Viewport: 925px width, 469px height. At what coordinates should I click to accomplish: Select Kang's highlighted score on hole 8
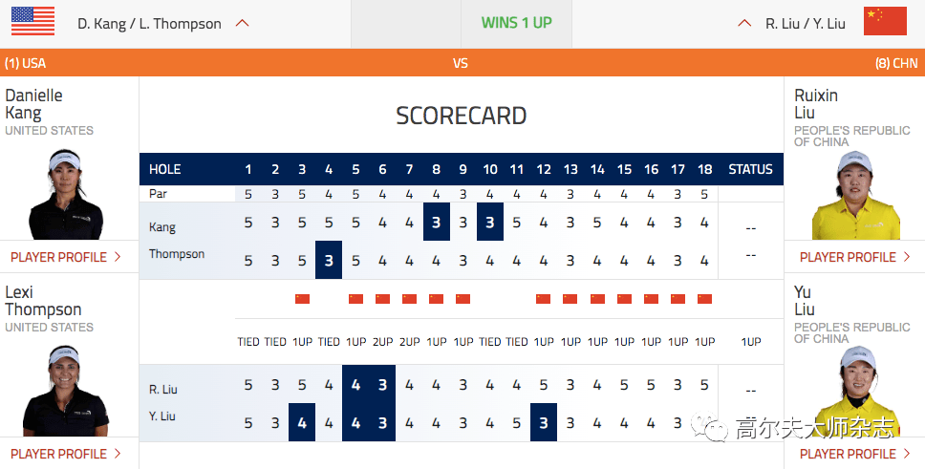click(437, 222)
